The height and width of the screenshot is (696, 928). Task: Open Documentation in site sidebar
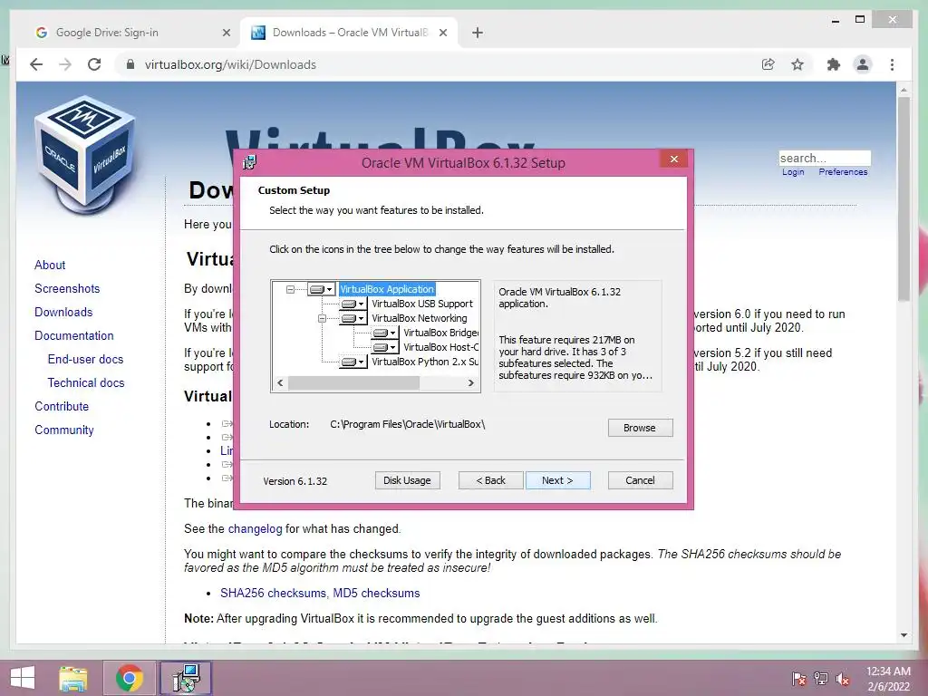click(x=74, y=336)
